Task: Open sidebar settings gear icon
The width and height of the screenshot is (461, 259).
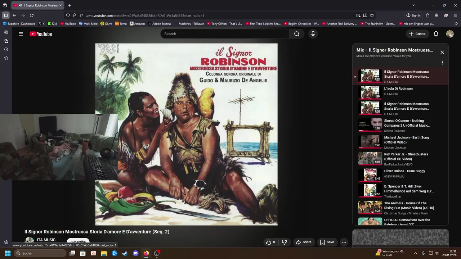Action: pyautogui.click(x=6, y=242)
